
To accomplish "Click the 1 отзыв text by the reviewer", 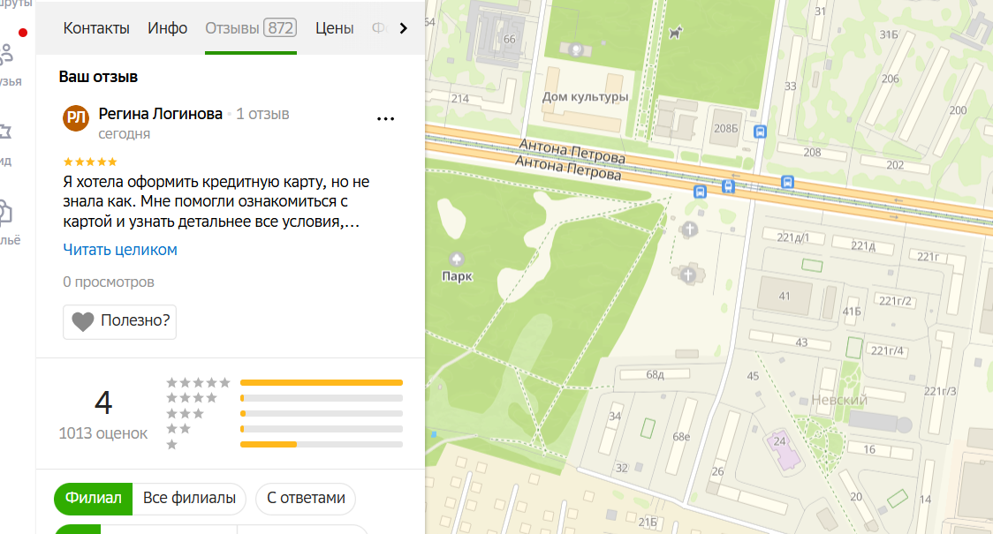I will pyautogui.click(x=262, y=114).
